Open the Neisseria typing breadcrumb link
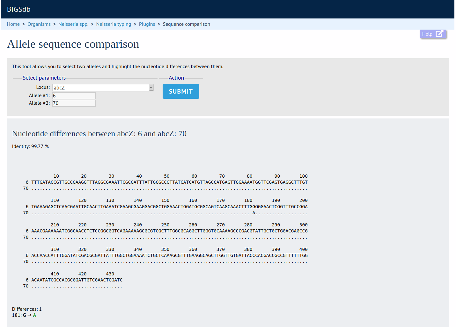Image resolution: width=456 pixels, height=327 pixels. (x=114, y=24)
